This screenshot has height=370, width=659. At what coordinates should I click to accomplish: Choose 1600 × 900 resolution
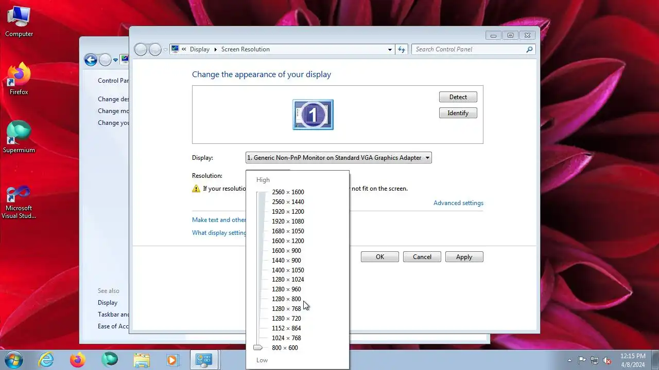[x=286, y=251]
